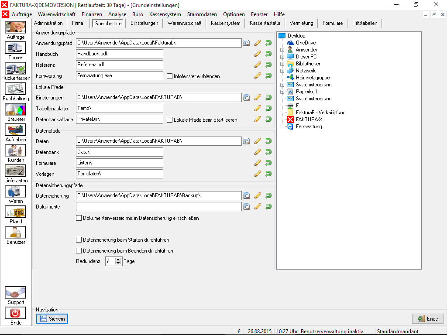Image resolution: width=447 pixels, height=335 pixels.
Task: Edit the Datenbank path with pencil icon
Action: click(x=258, y=152)
